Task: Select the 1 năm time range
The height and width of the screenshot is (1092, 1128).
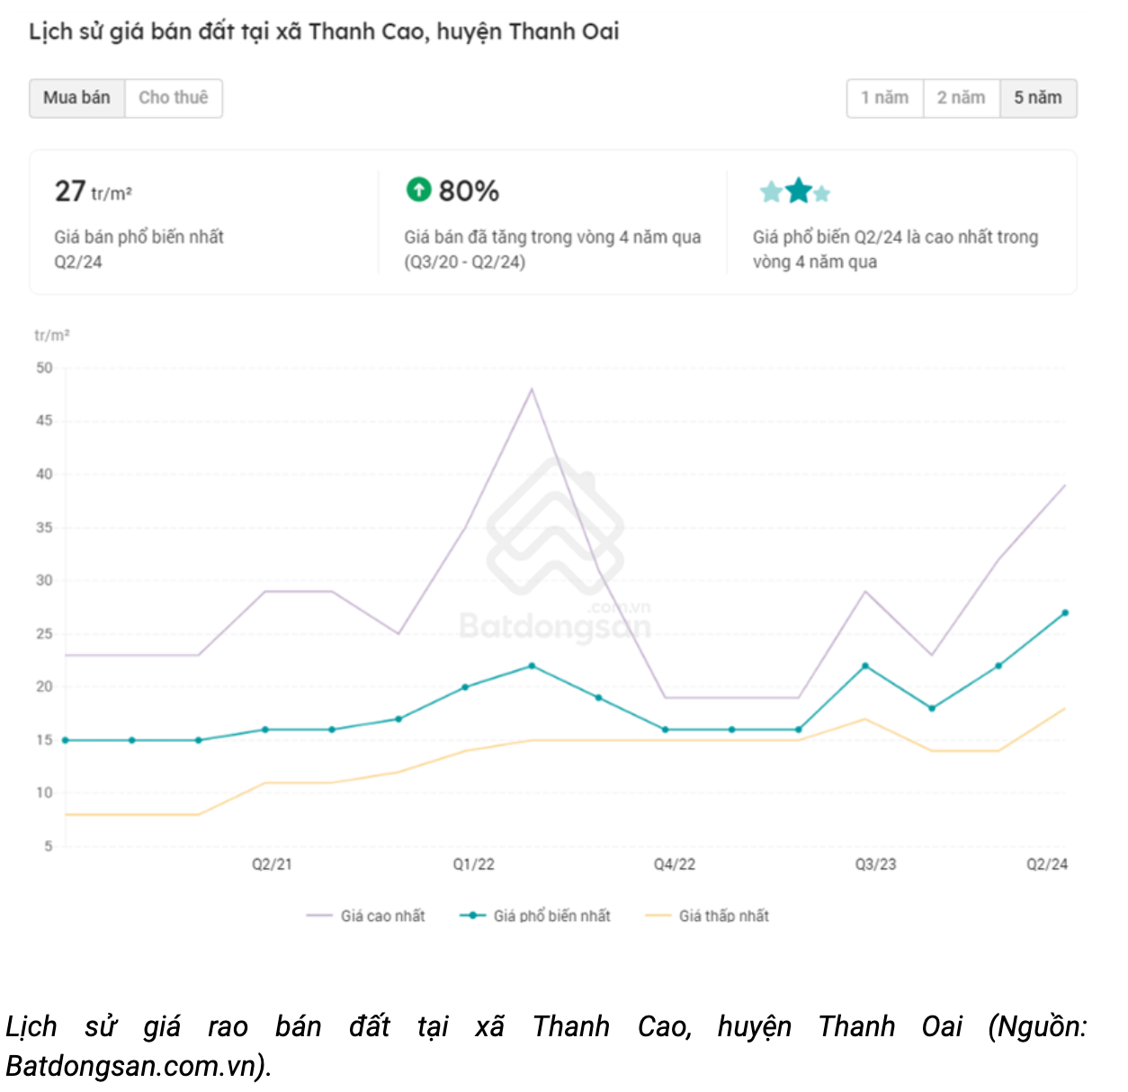Action: coord(884,98)
